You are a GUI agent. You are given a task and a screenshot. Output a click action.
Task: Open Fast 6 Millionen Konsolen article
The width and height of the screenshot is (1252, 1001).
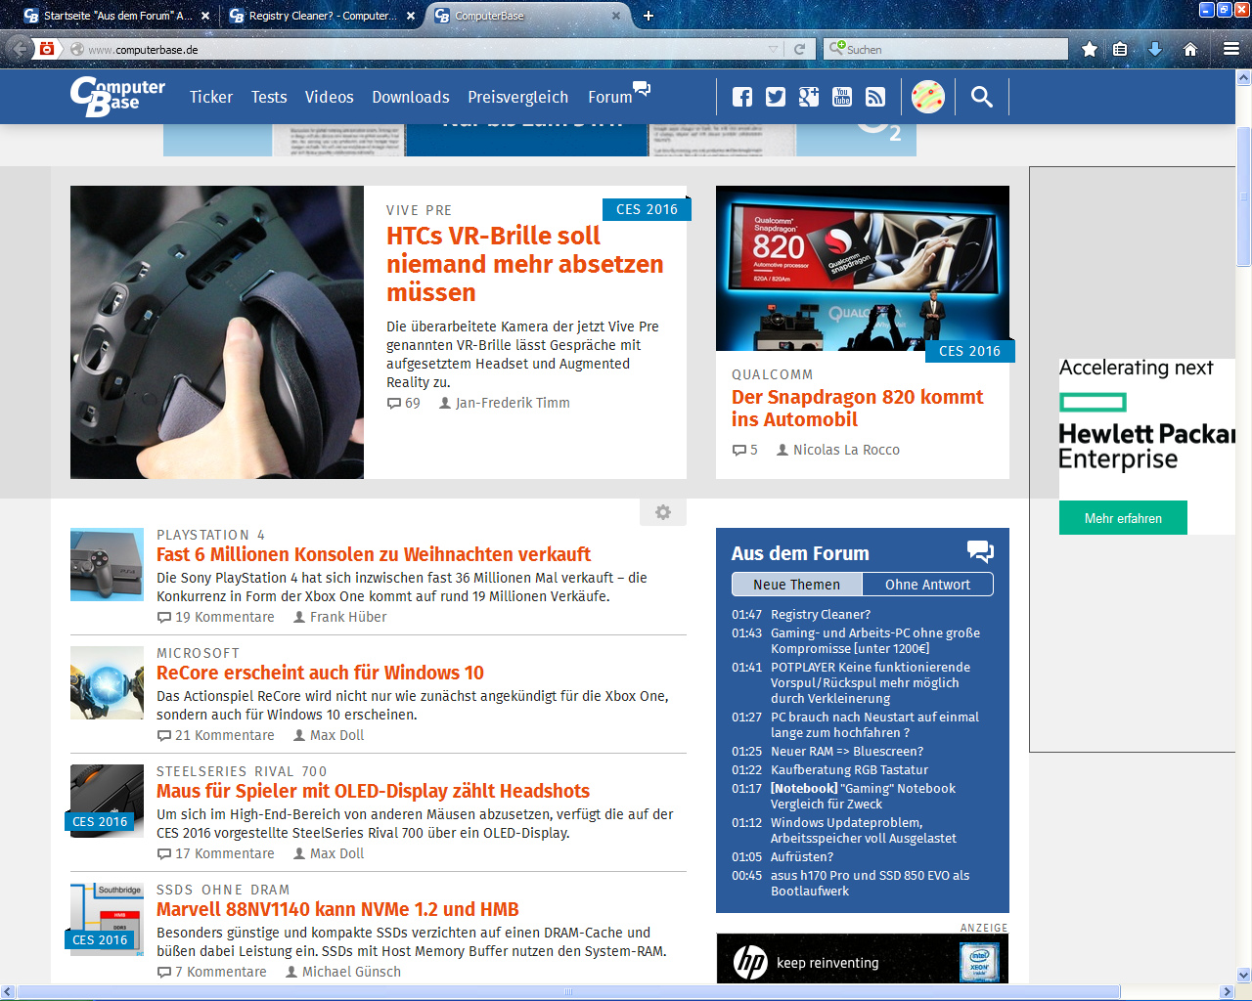pyautogui.click(x=374, y=554)
